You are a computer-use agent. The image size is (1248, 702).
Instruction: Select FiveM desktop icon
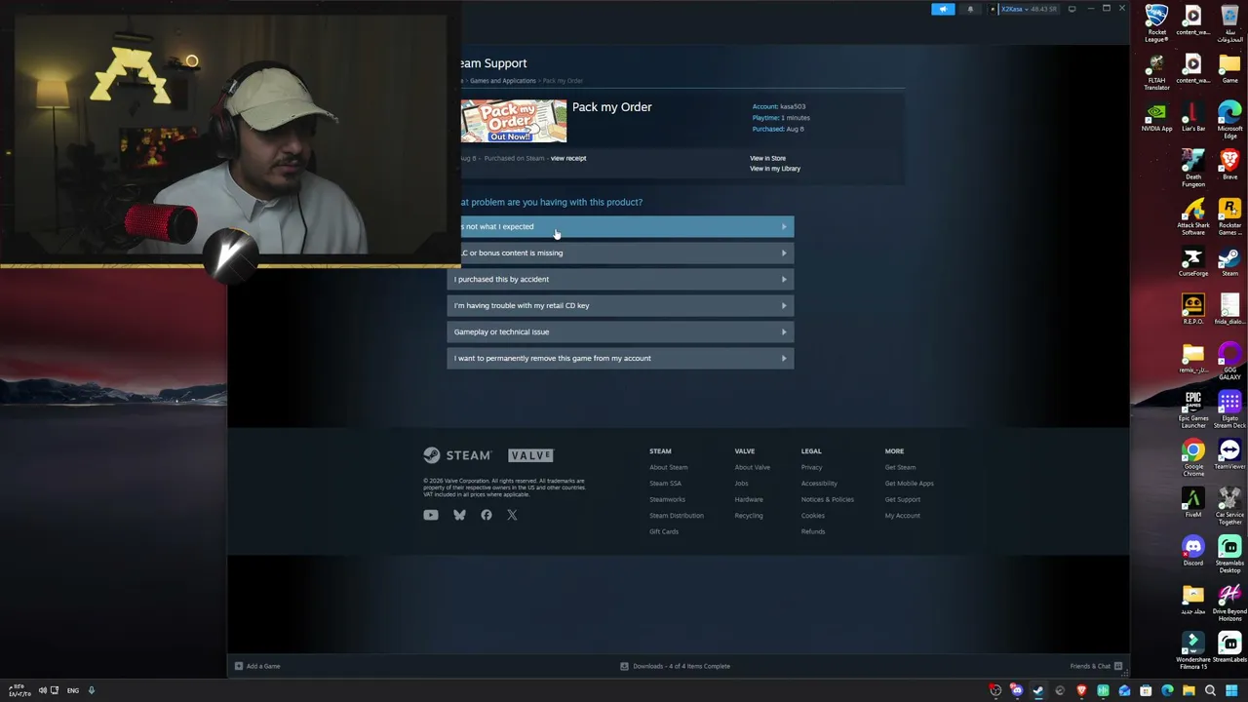[1193, 503]
